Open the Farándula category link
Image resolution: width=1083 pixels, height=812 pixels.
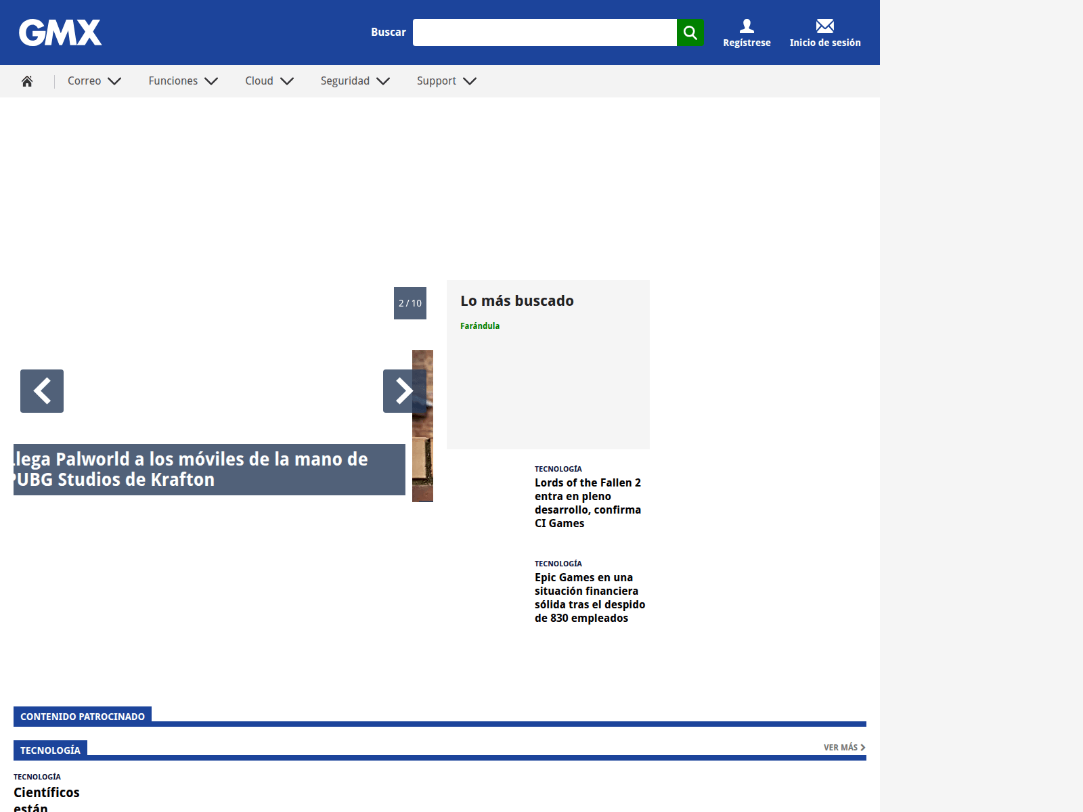coord(480,325)
